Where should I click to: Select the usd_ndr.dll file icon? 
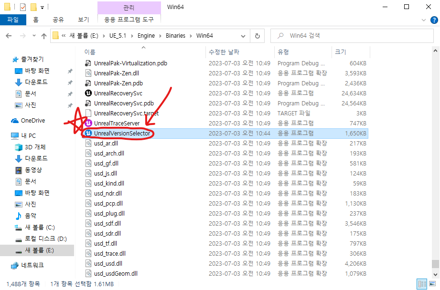pyautogui.click(x=88, y=193)
